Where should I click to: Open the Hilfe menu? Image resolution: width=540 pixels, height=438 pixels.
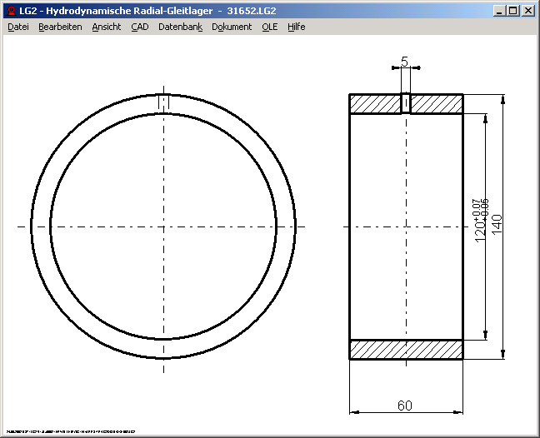click(x=297, y=27)
